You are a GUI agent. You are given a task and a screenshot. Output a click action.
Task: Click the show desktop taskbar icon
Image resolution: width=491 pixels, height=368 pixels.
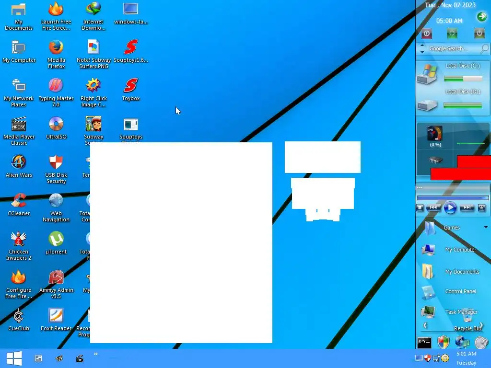click(x=38, y=358)
